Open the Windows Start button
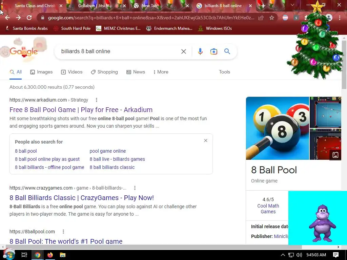This screenshot has width=347, height=260. 8,255
